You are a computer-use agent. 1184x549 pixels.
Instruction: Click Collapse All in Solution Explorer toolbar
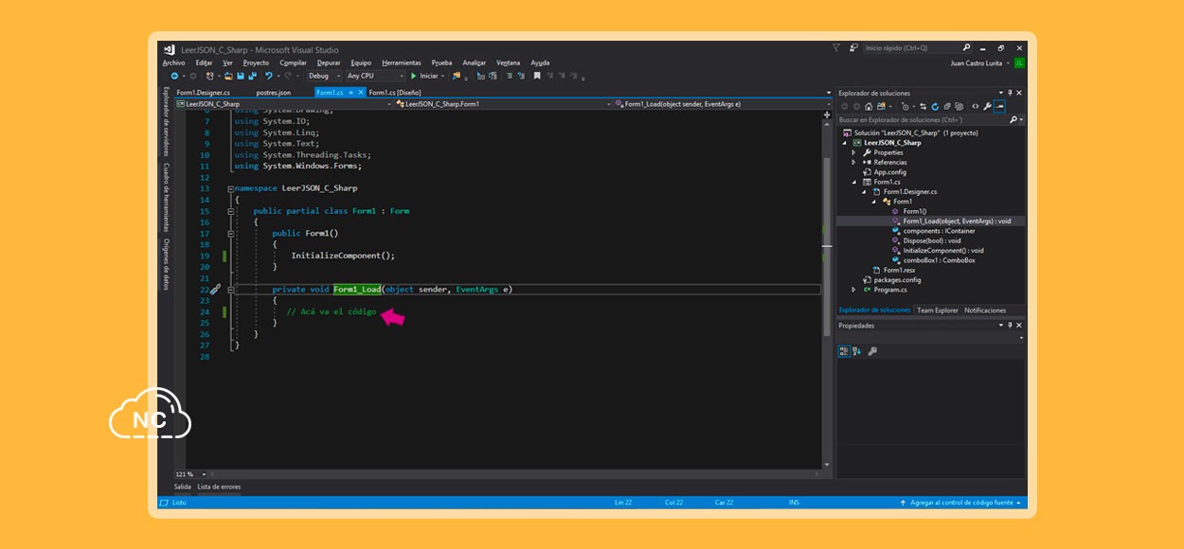[x=945, y=106]
